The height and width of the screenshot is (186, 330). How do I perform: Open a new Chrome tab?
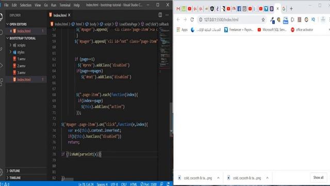click(291, 9)
